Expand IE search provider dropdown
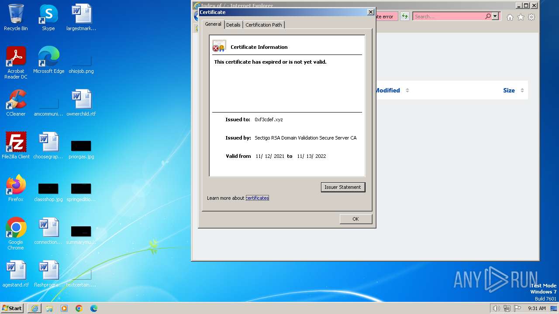The width and height of the screenshot is (559, 314). [495, 17]
